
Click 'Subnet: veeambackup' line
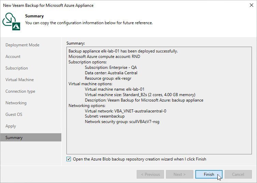point(105,116)
